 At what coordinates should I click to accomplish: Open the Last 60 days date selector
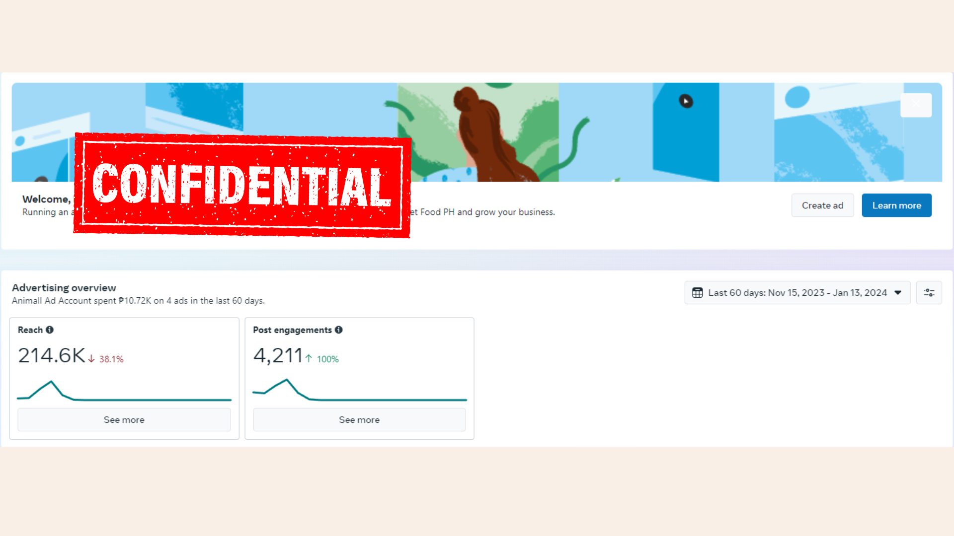click(797, 293)
